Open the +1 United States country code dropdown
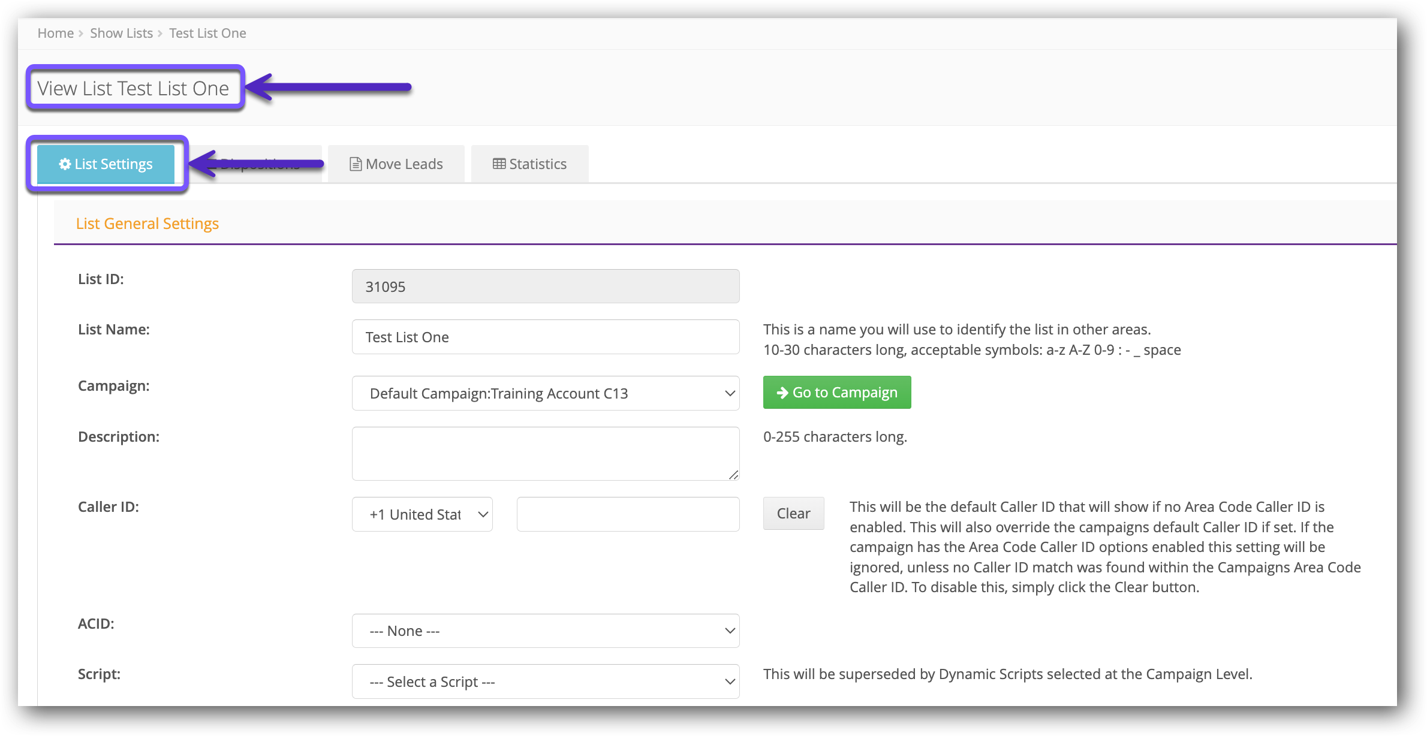This screenshot has width=1427, height=736. click(422, 514)
